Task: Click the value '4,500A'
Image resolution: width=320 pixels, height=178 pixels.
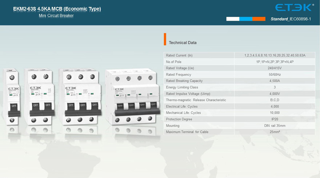Action: (x=275, y=81)
